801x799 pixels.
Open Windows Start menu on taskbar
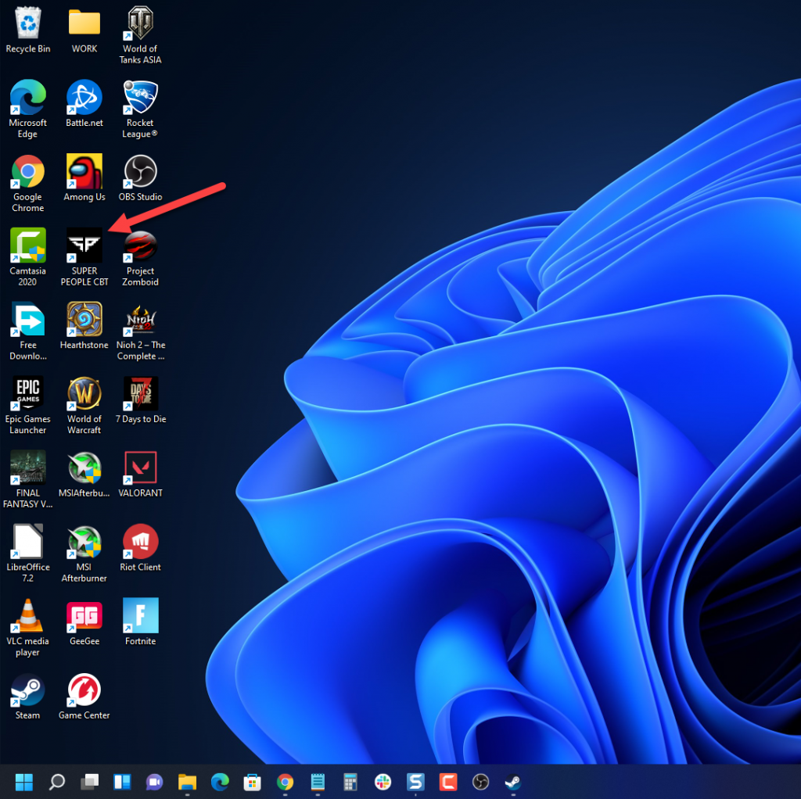coord(24,782)
